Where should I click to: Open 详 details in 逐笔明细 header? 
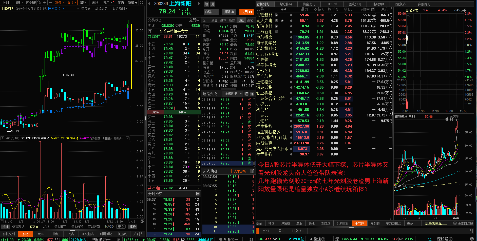(x=252, y=171)
